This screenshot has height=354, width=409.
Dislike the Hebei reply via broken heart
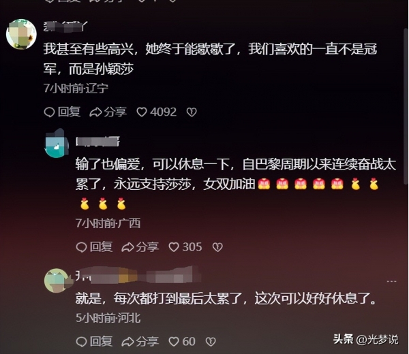pyautogui.click(x=211, y=342)
